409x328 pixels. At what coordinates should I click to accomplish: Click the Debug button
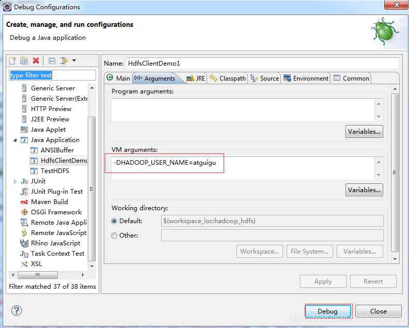328,311
